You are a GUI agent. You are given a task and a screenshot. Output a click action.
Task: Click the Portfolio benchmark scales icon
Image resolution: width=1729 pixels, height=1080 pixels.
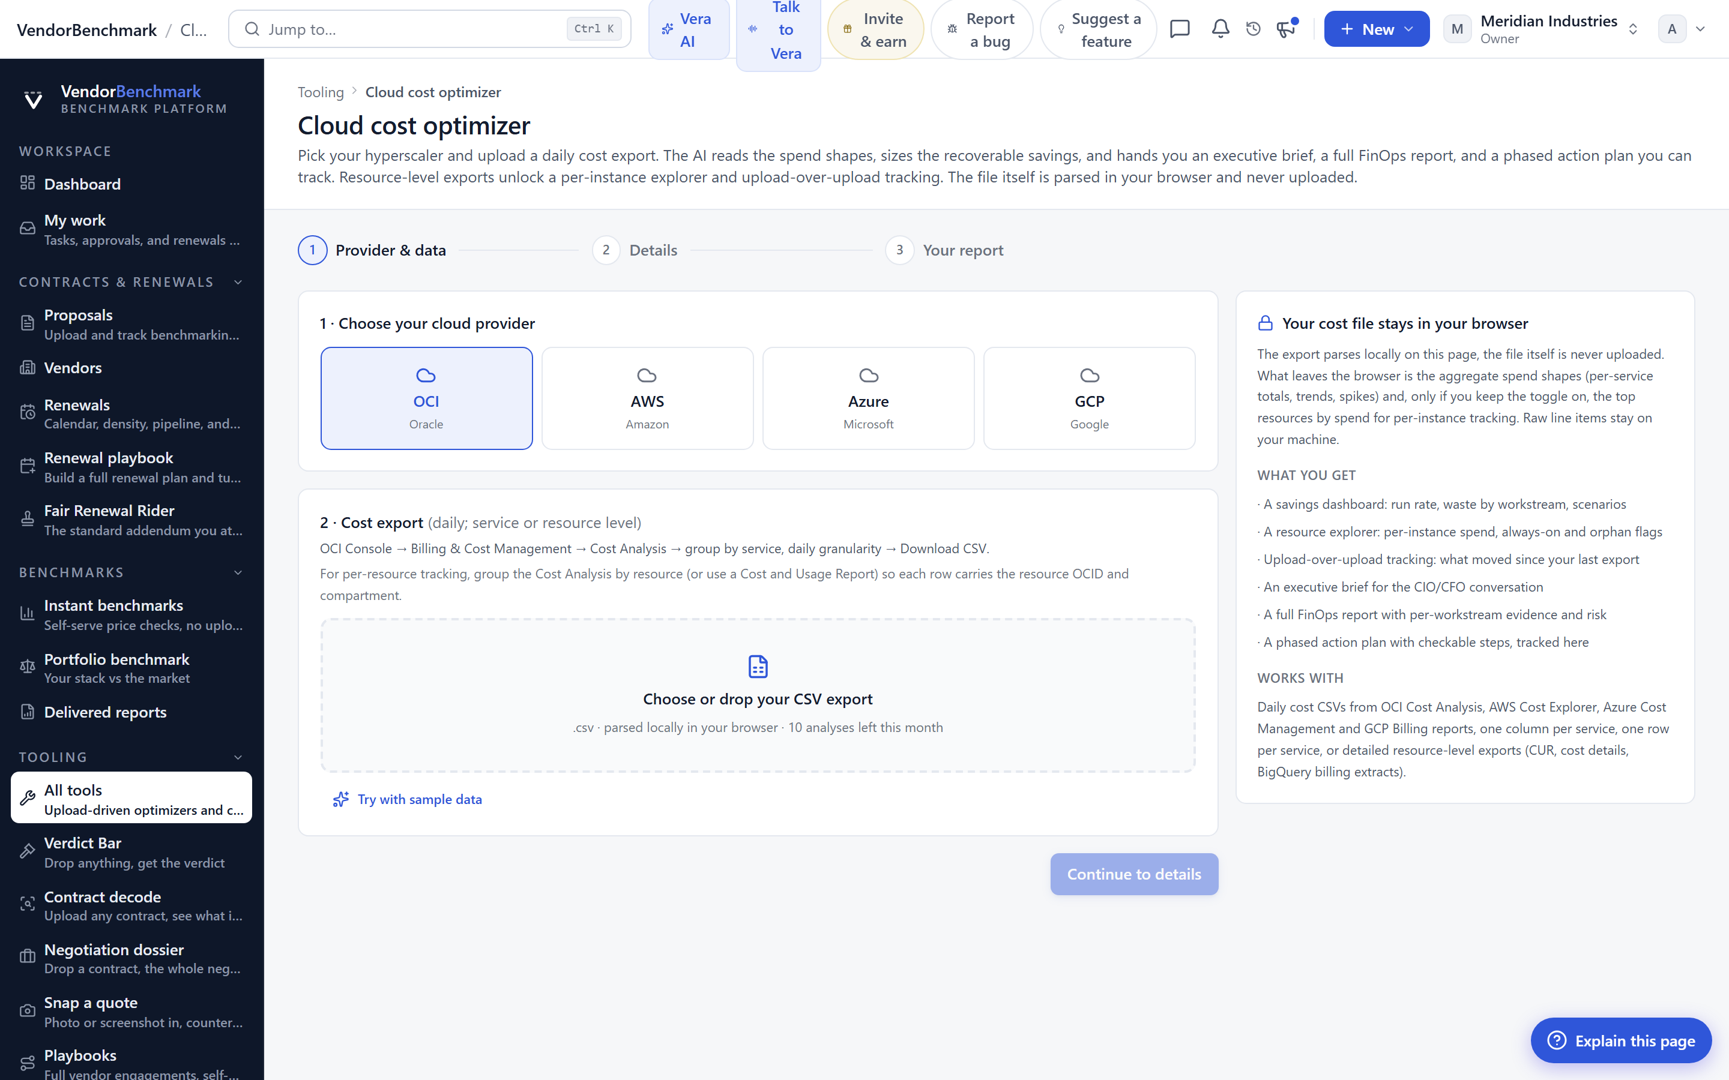point(27,667)
